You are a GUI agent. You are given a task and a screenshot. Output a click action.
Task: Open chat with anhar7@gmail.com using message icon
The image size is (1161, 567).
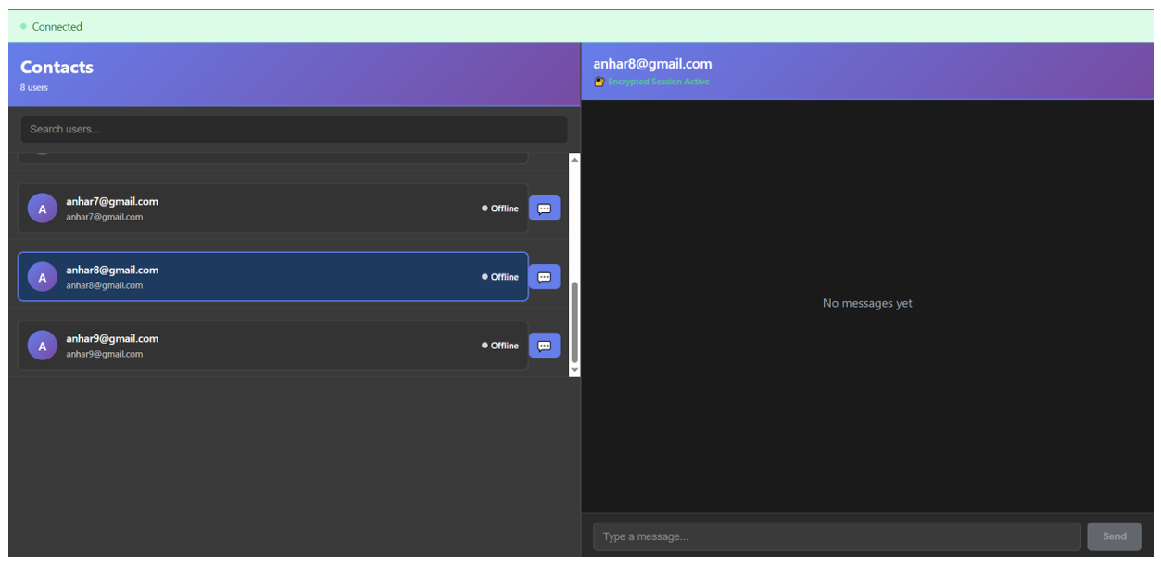(544, 208)
